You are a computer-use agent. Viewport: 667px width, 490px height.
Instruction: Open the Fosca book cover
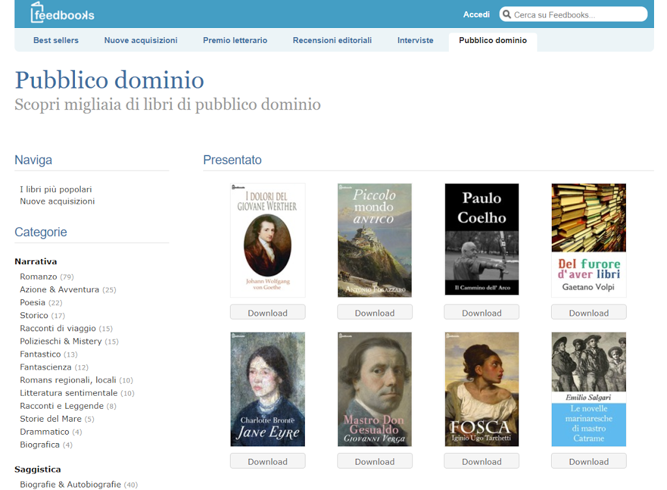(x=481, y=389)
